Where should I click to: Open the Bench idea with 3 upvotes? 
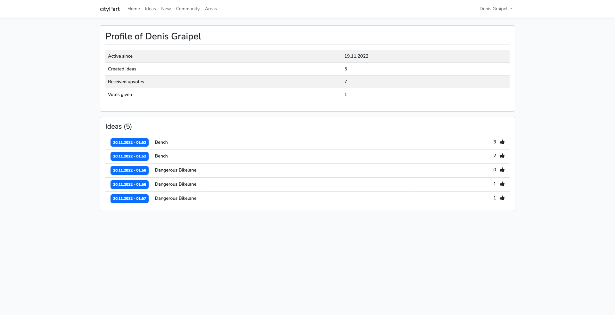161,142
